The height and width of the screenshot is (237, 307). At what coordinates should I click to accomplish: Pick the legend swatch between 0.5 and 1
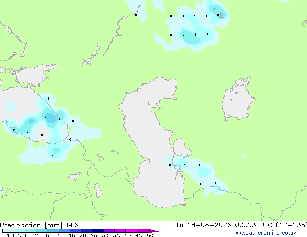click(19, 231)
